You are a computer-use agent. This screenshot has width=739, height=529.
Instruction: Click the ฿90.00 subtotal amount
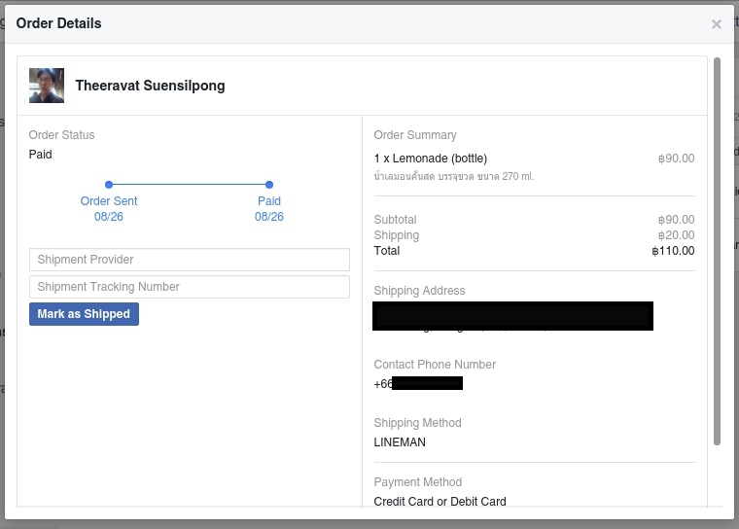pos(677,220)
